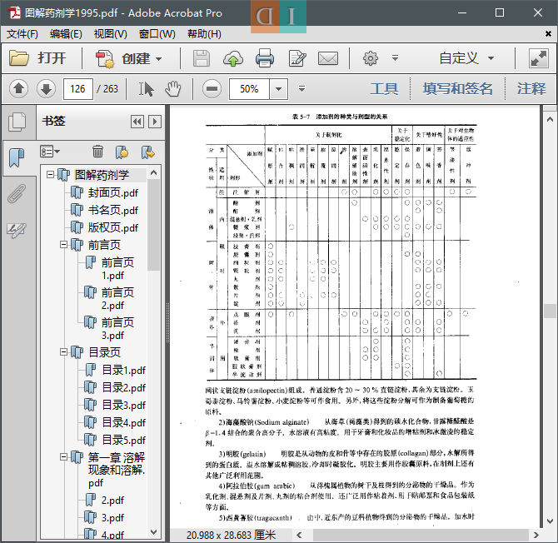Open bookmark options menu dropdown
The image size is (558, 543).
pyautogui.click(x=50, y=152)
